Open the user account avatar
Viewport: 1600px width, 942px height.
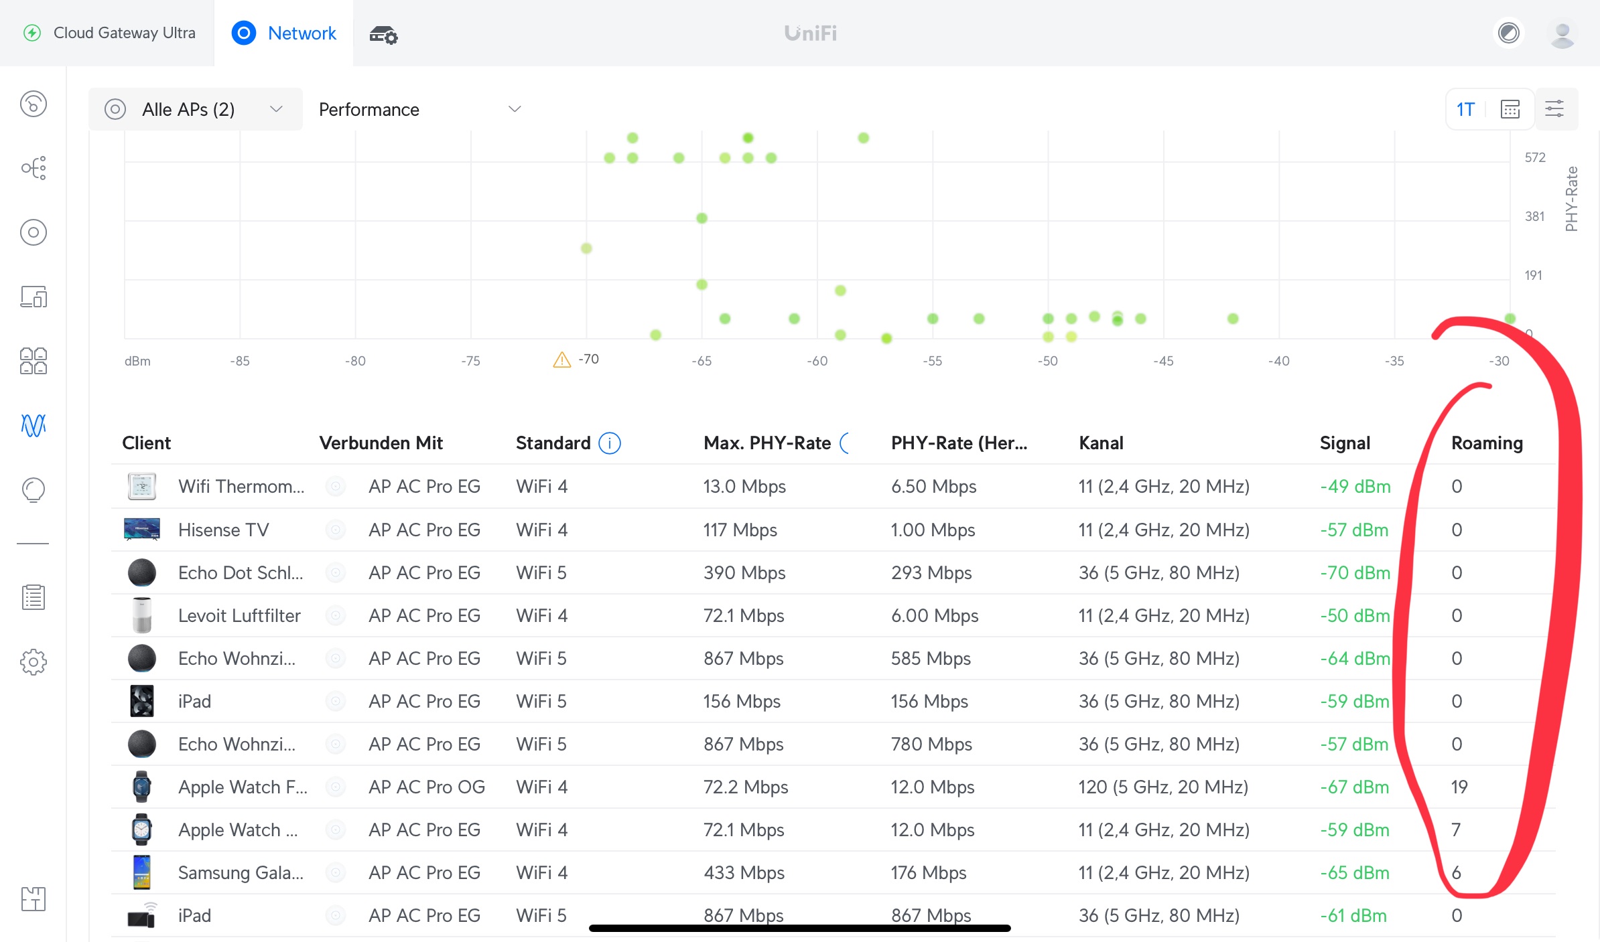coord(1562,34)
